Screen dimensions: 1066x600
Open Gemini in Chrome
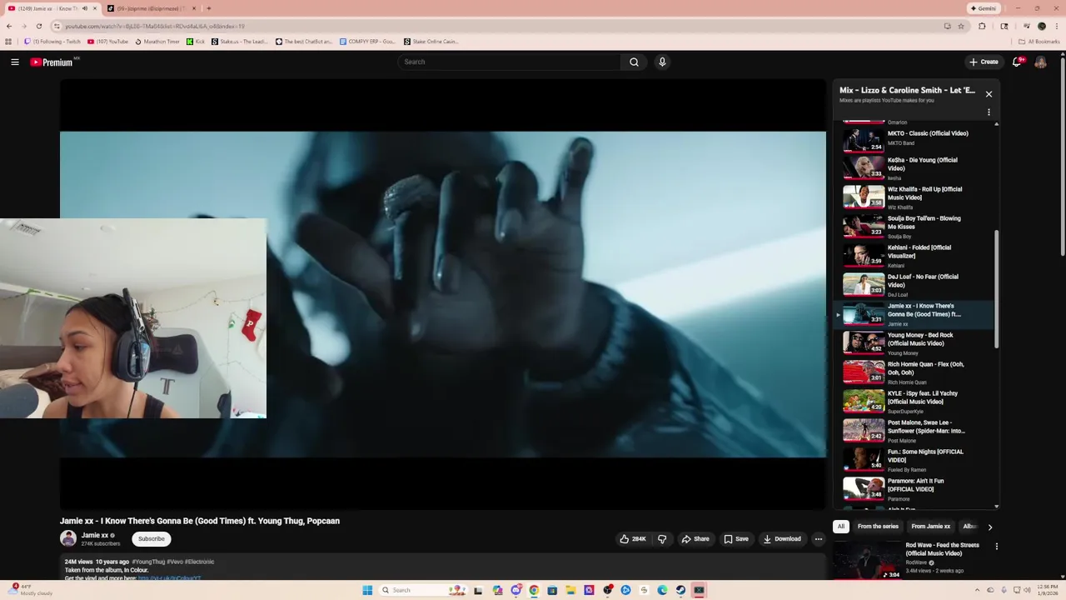(x=984, y=8)
